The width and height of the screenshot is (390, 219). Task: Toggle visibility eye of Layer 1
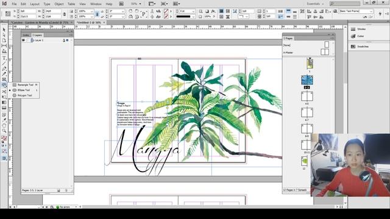[24, 40]
